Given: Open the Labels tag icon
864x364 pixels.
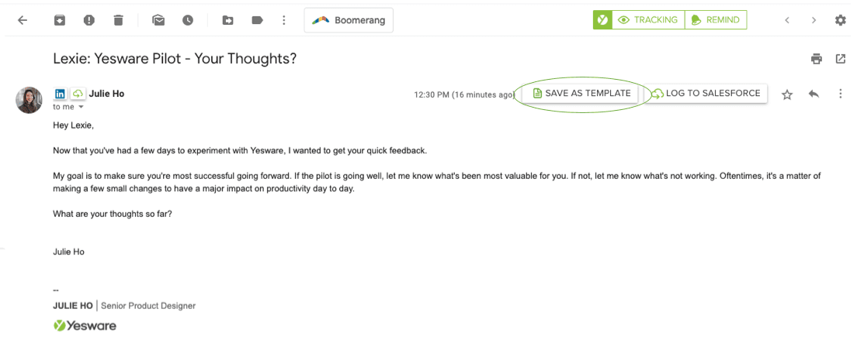Looking at the screenshot, I should (x=257, y=20).
